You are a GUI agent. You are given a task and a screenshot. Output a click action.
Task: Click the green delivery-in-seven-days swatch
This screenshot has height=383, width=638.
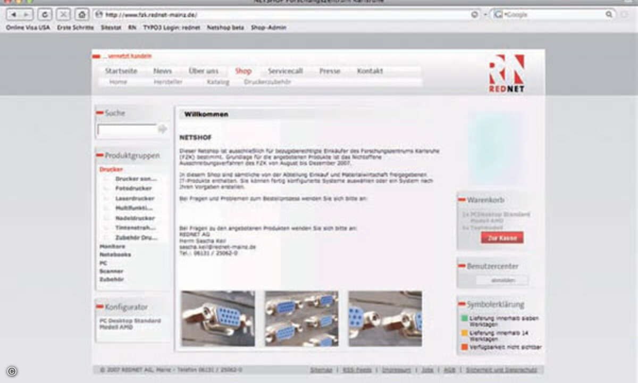click(464, 319)
